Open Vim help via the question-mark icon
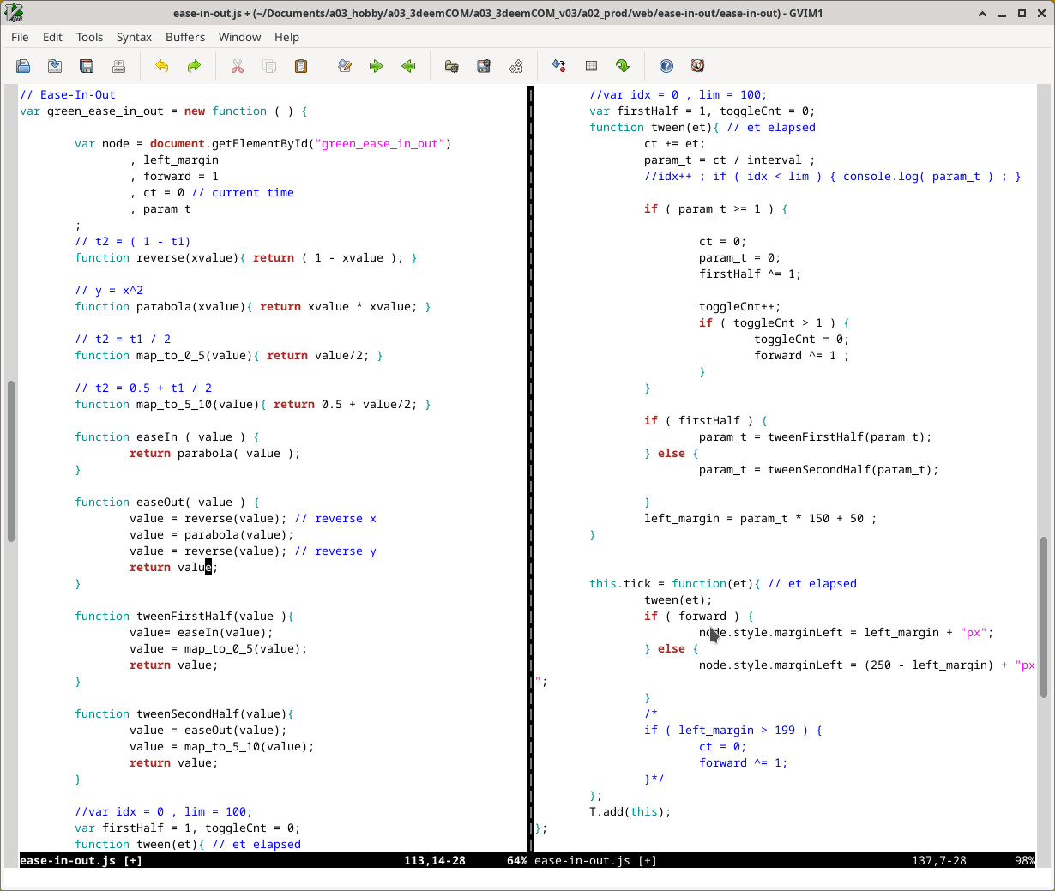Image resolution: width=1055 pixels, height=891 pixels. coord(666,66)
